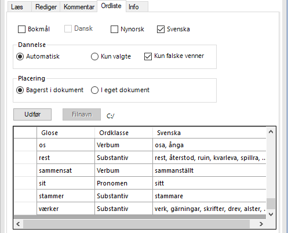
Task: Check the Nynorsk language option
Action: point(114,30)
